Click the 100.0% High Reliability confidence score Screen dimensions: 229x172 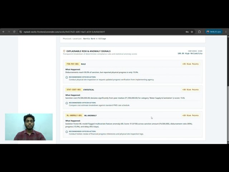click(190, 53)
